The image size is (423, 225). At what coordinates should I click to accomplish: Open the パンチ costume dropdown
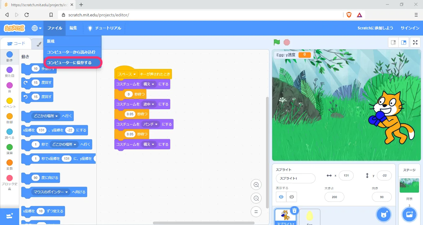point(150,124)
